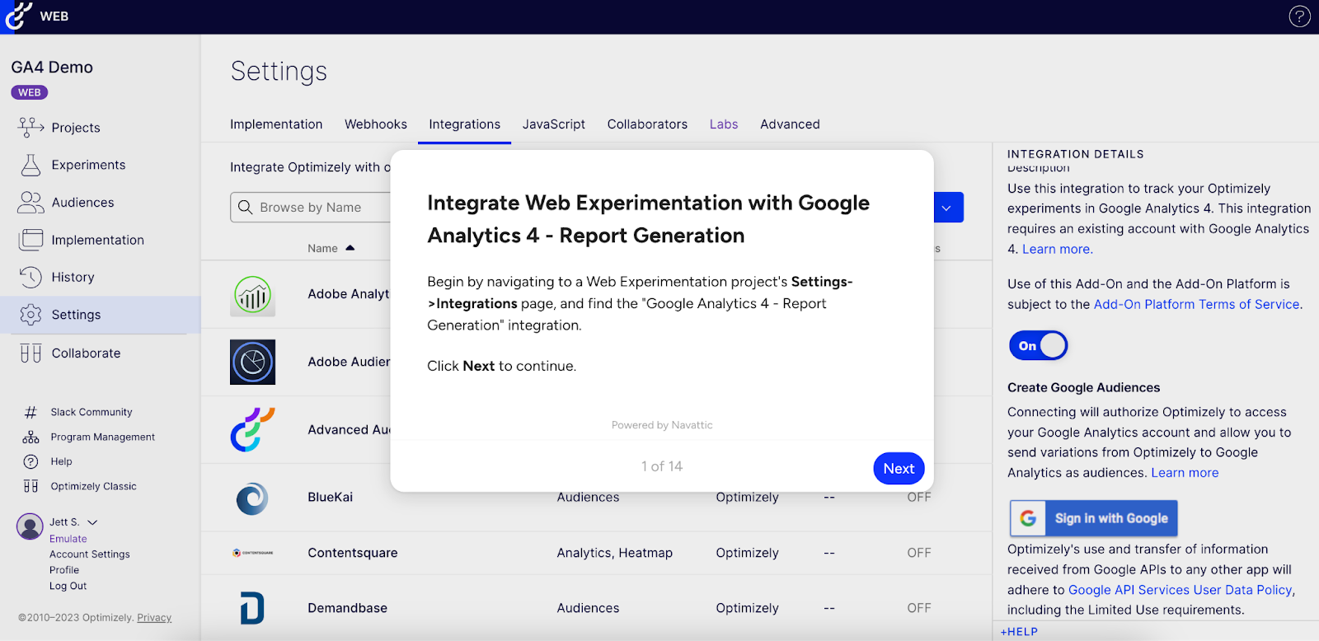The image size is (1319, 641).
Task: Open the help question mark icon
Action: [x=1299, y=16]
